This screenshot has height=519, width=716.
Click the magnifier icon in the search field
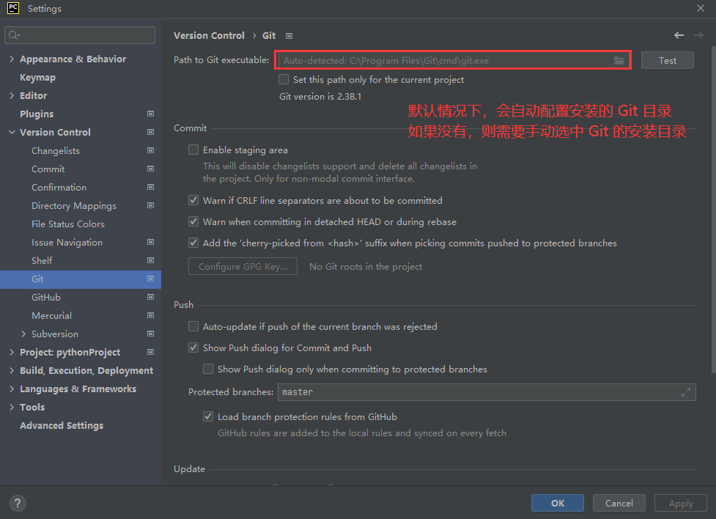coord(13,34)
